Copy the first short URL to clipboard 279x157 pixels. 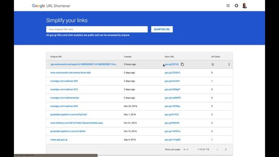[x=182, y=65]
